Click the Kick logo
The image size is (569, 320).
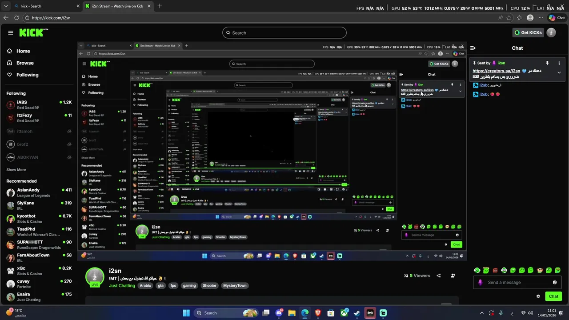point(33,32)
